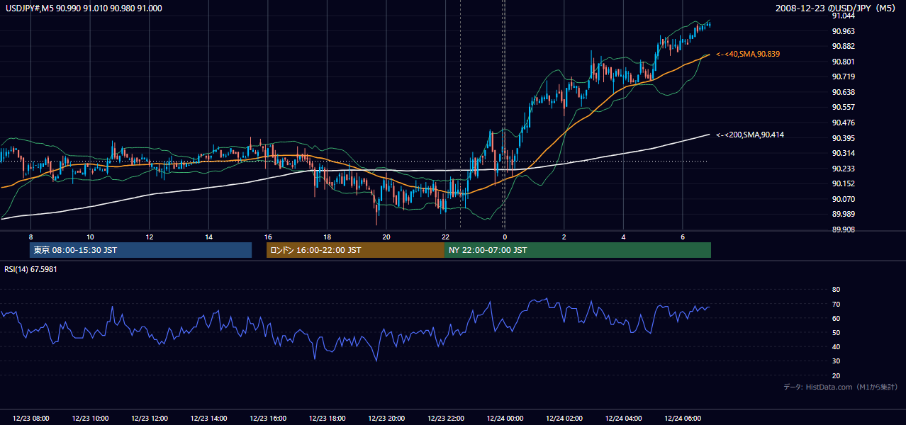Screen dimensions: 906x425
Task: Click the RSI axis level 60
Action: tap(836, 318)
